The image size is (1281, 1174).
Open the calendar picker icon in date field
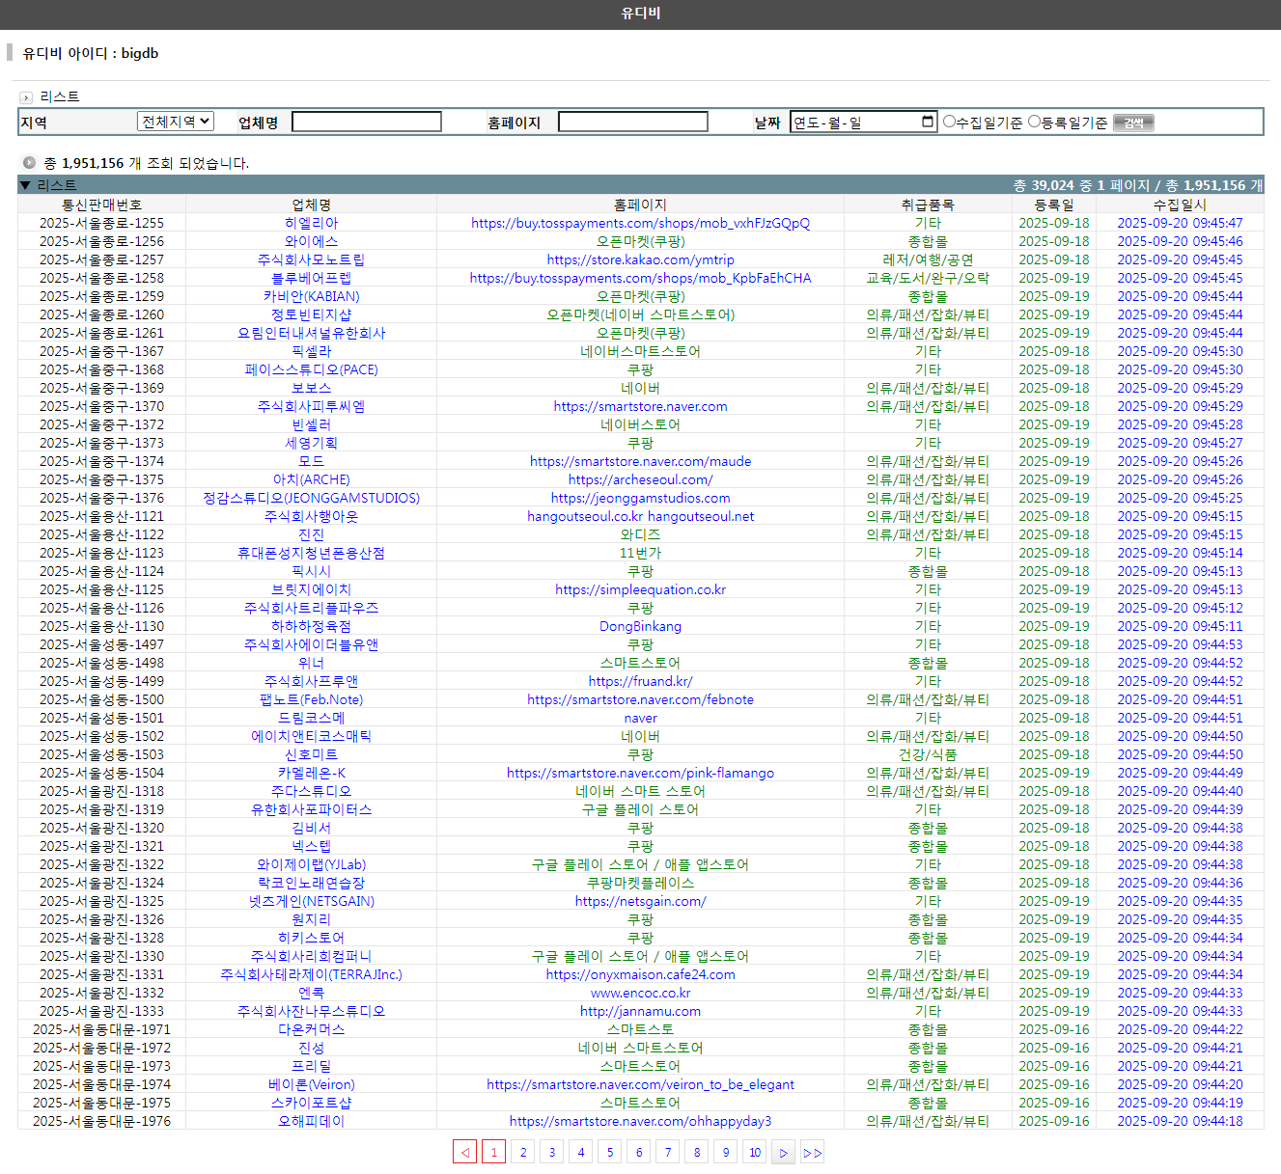pyautogui.click(x=928, y=122)
